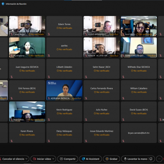This screenshot has width=164, height=164.
Task: Expand video options arrow beside Iniciar video
Action: (x=53, y=159)
